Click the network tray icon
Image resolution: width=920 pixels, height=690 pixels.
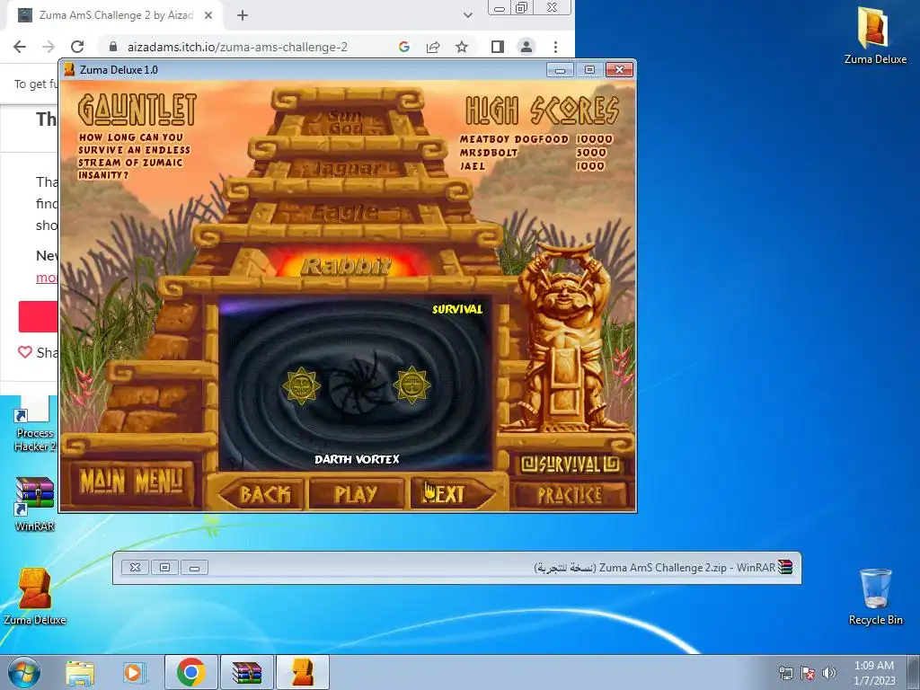785,673
